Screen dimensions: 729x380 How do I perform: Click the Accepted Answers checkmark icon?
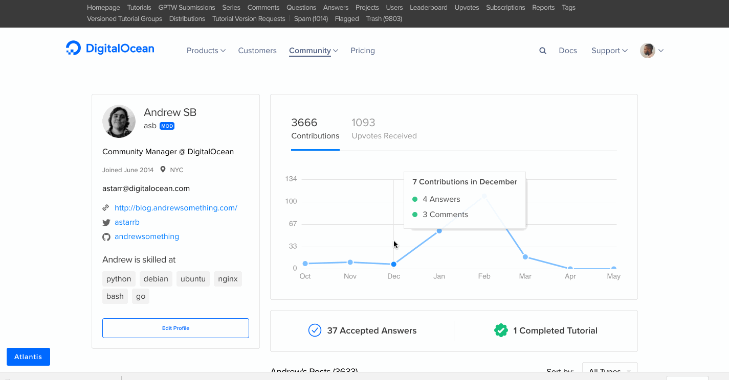tap(315, 330)
